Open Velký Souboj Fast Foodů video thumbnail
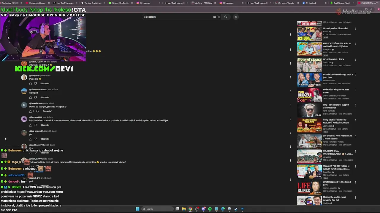 [309, 125]
